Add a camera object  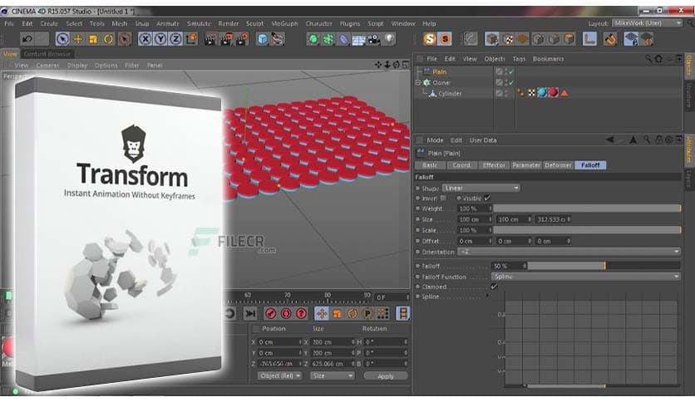pyautogui.click(x=373, y=39)
